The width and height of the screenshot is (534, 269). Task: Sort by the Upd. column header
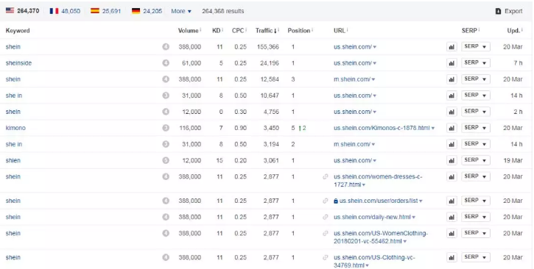[513, 31]
